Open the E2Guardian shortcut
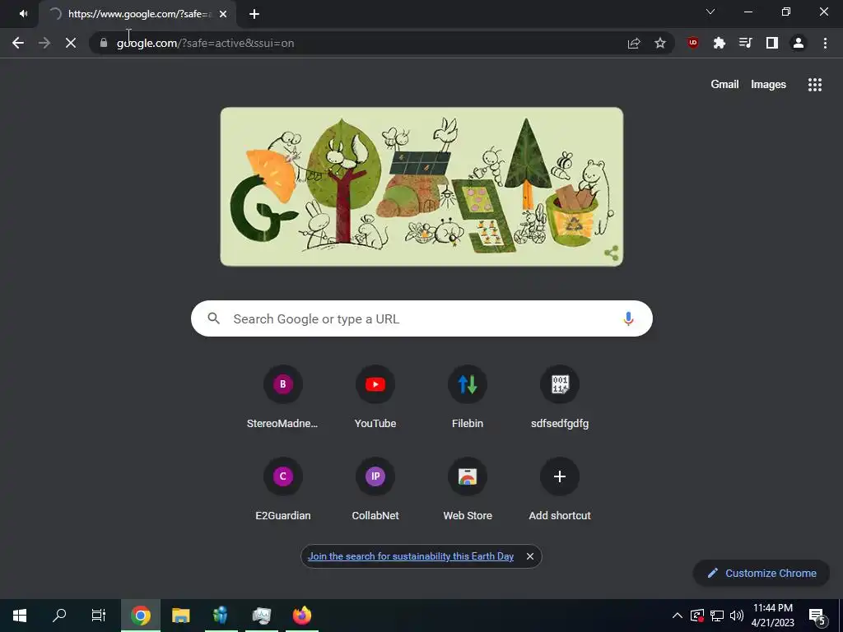The width and height of the screenshot is (843, 632). click(x=283, y=488)
